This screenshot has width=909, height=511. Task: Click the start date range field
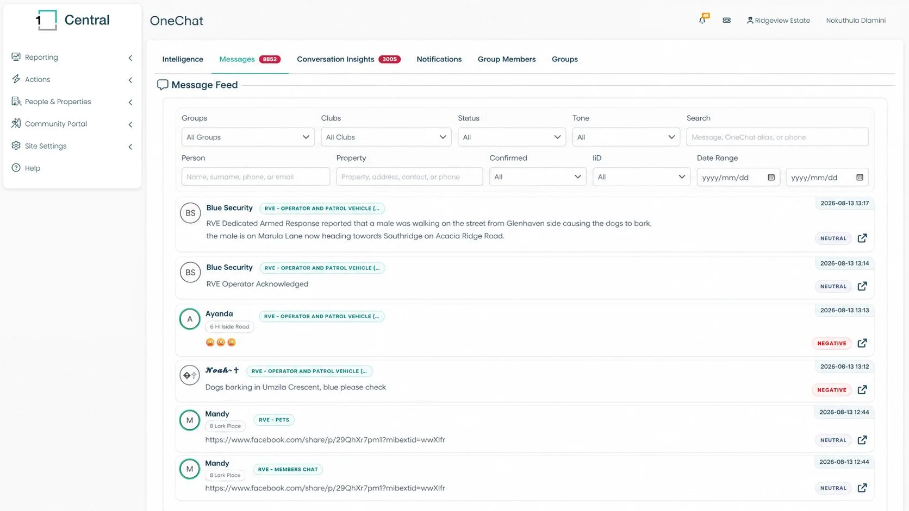[x=738, y=177]
